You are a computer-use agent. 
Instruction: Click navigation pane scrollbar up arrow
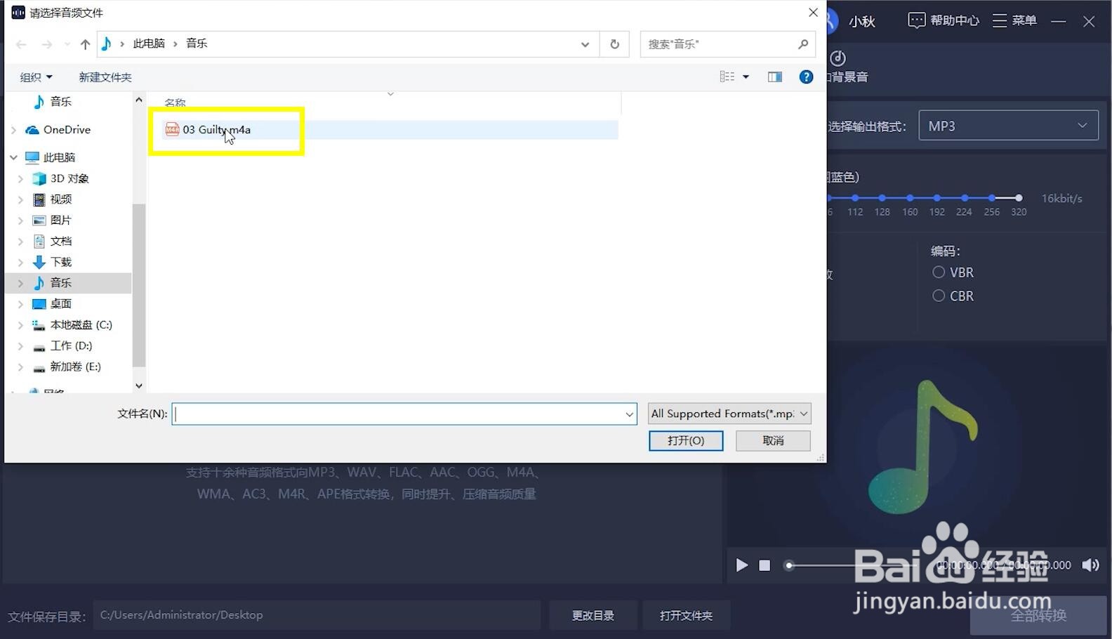[139, 100]
